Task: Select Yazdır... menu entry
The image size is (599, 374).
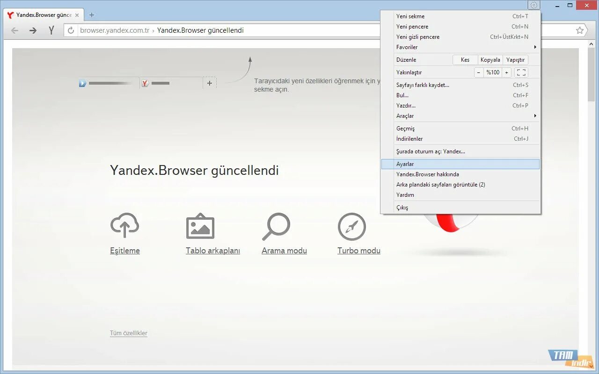Action: tap(461, 106)
